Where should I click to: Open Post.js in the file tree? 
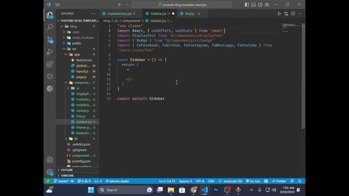[x=81, y=116]
